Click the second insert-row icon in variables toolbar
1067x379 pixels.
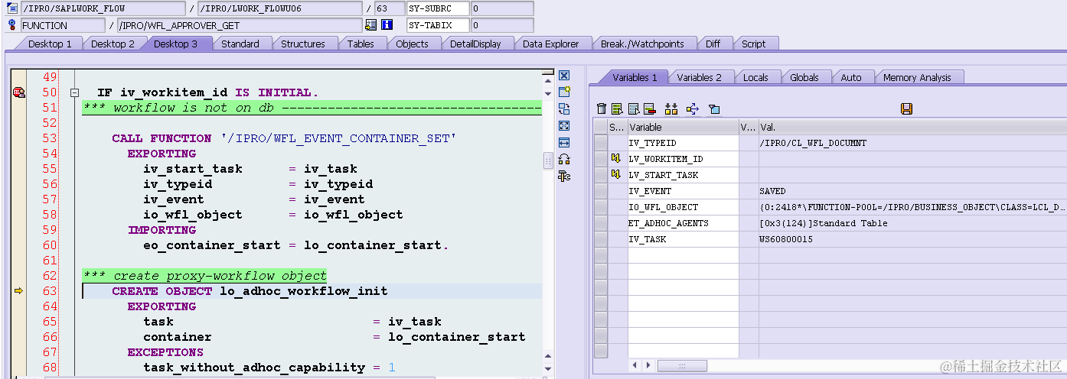pos(634,109)
